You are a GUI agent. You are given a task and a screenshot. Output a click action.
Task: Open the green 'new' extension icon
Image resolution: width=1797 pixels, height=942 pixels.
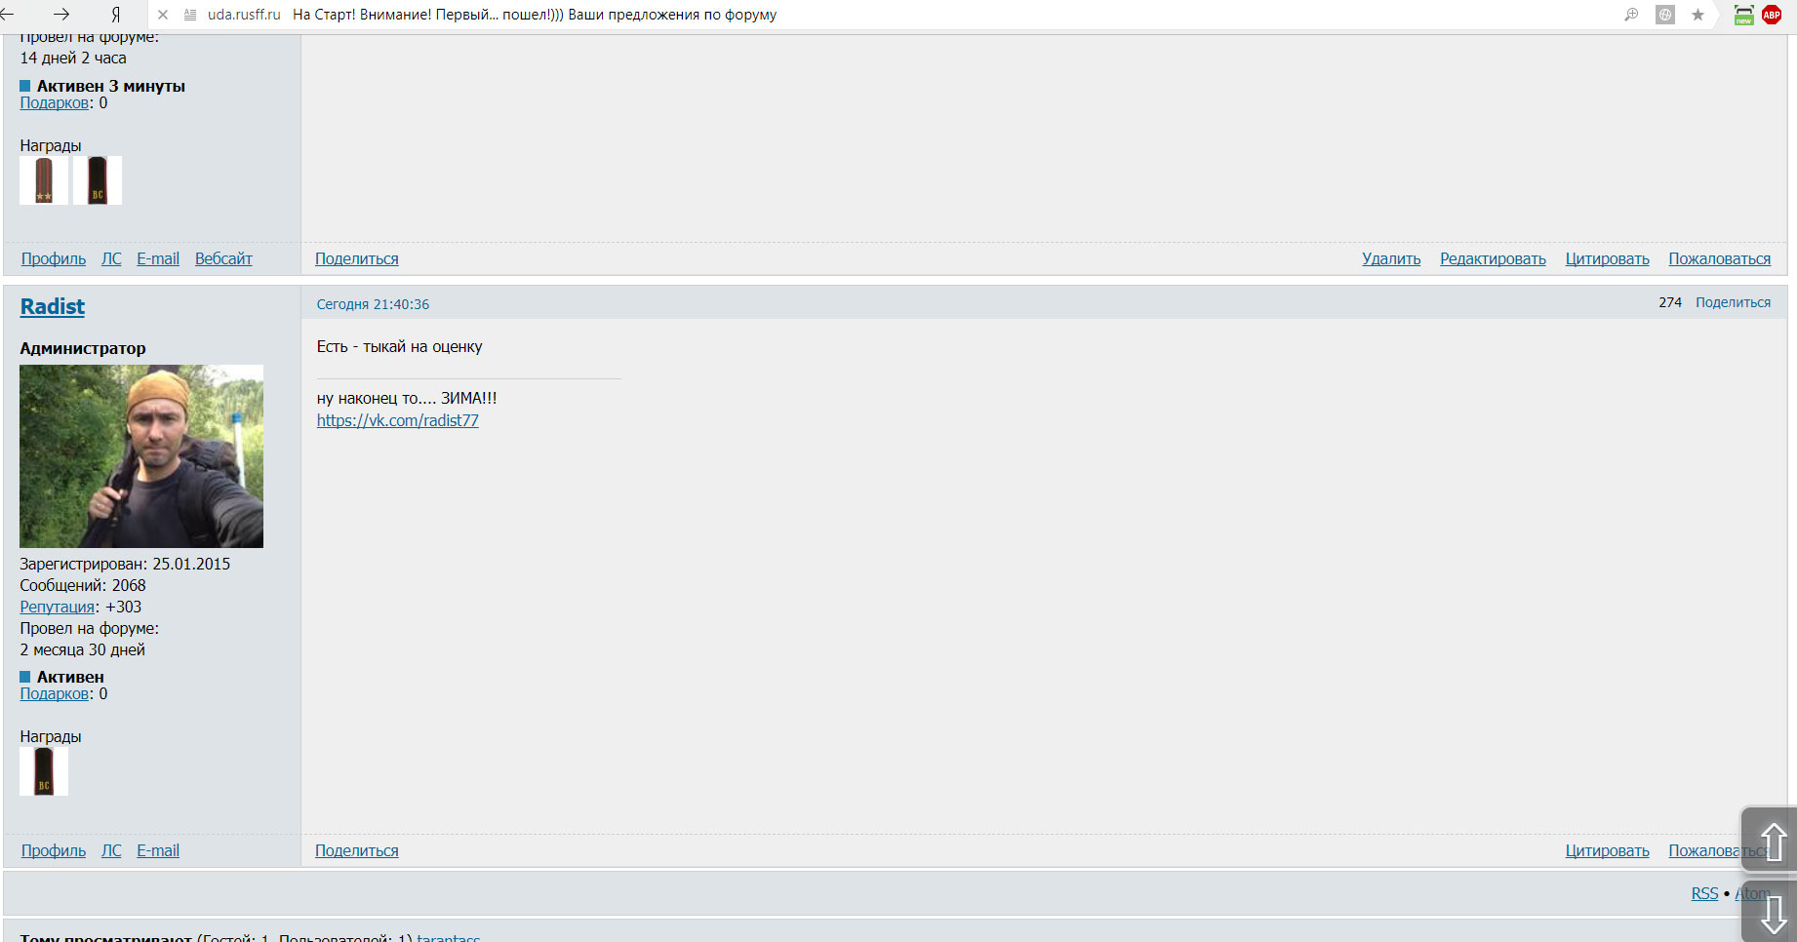[1743, 15]
